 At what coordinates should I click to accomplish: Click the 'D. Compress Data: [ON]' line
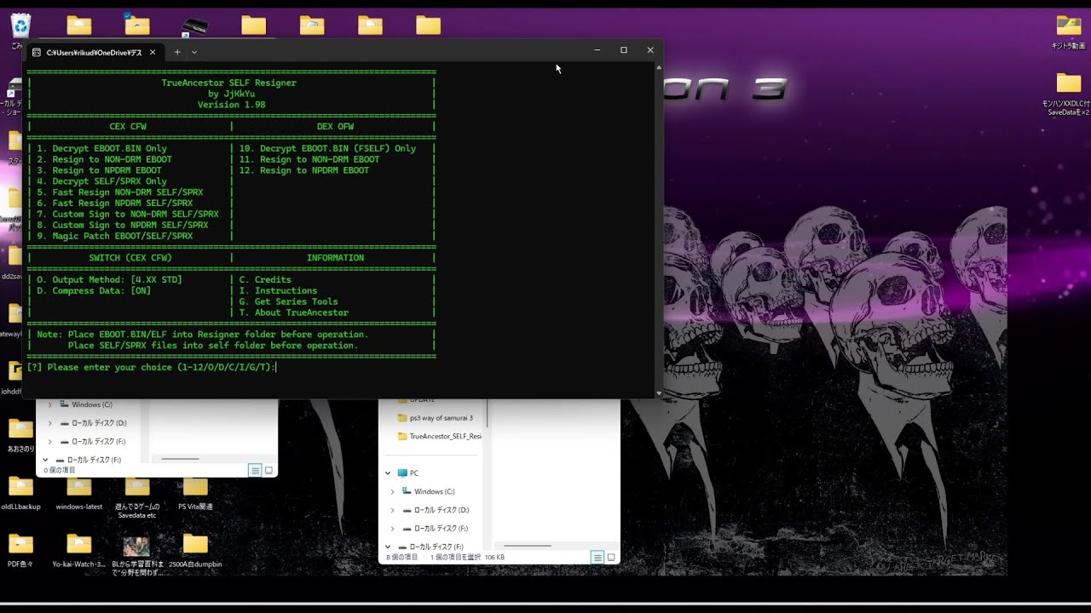click(x=94, y=290)
